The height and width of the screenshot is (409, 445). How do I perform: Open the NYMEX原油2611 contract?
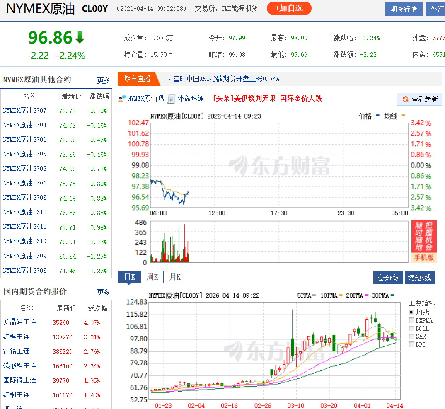click(x=25, y=227)
